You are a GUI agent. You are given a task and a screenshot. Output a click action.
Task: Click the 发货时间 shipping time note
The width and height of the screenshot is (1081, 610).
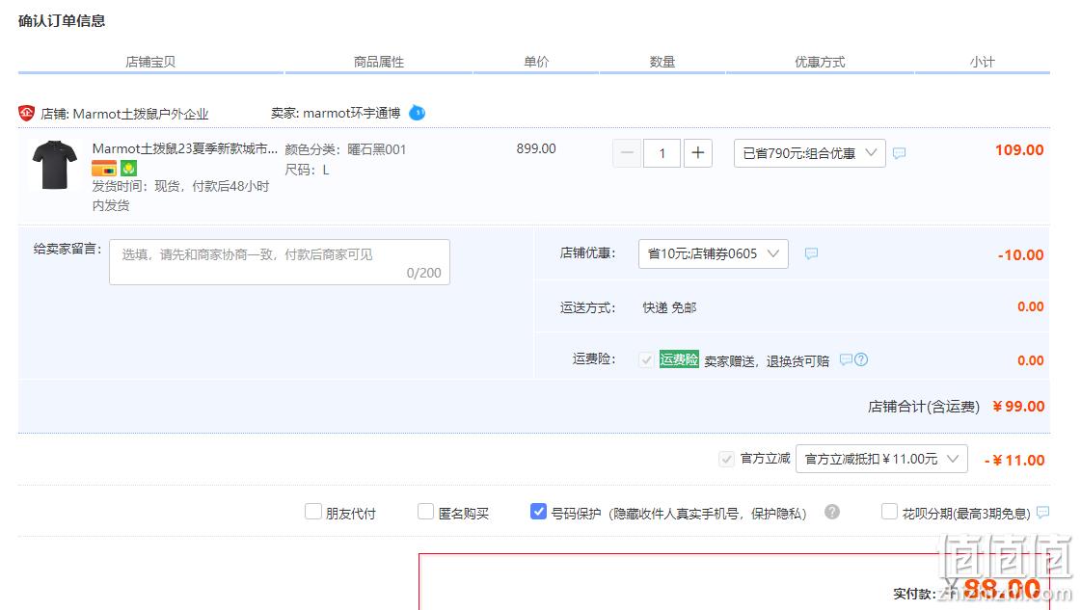click(180, 196)
